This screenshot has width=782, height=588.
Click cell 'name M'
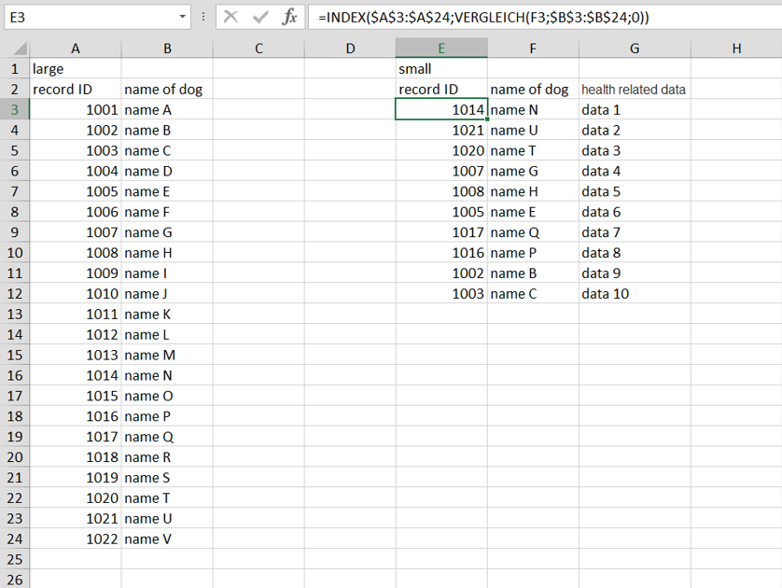[167, 355]
